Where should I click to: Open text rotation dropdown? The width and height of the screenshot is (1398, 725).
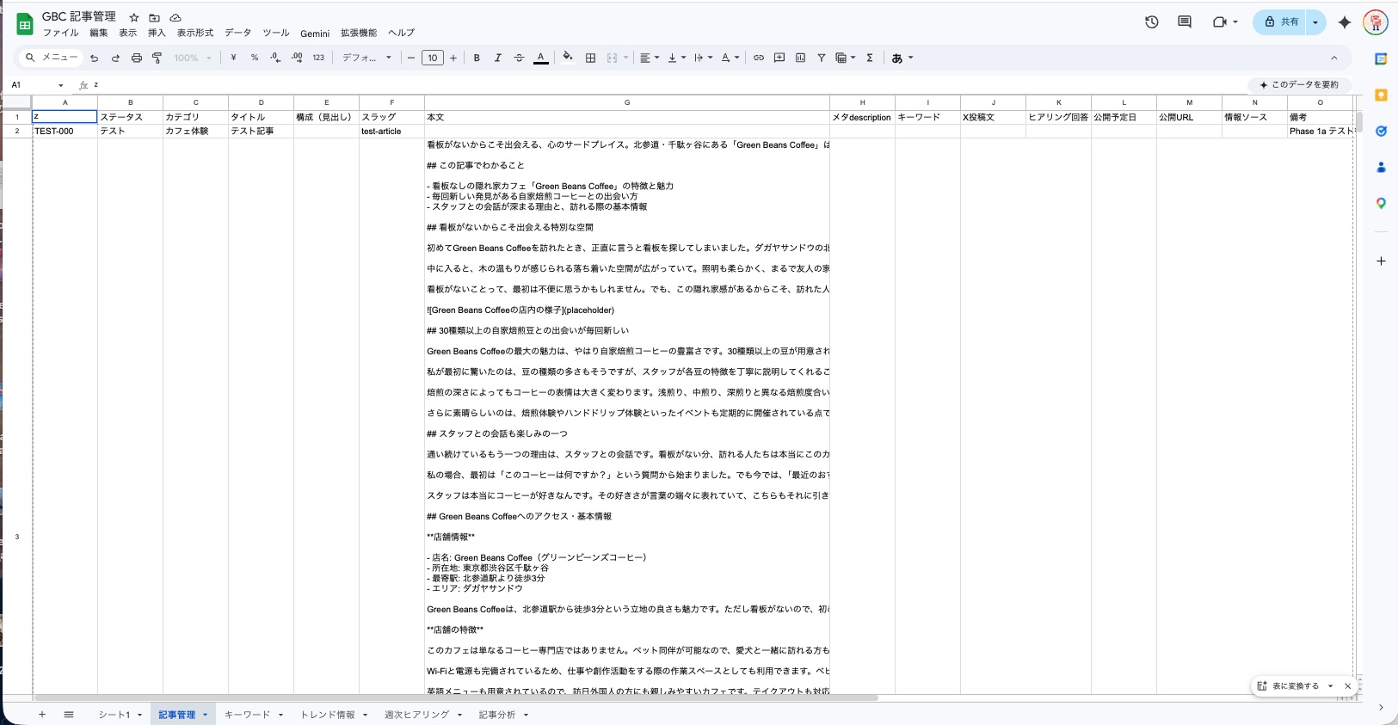[730, 58]
